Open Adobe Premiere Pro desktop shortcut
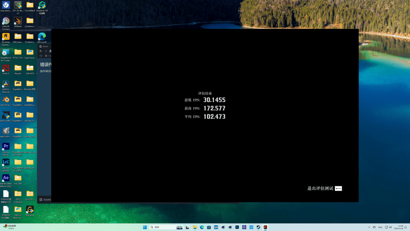410x231 pixels. pos(6,146)
